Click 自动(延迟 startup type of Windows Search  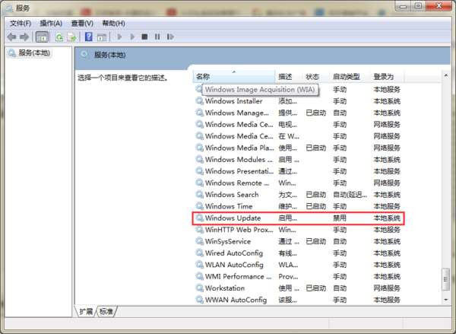click(350, 195)
